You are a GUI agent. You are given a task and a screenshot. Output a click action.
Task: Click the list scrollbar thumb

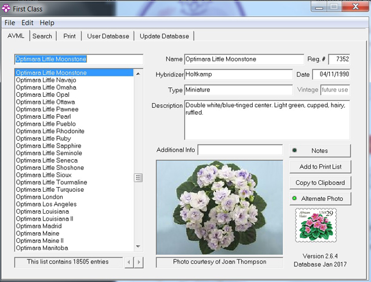click(x=138, y=177)
